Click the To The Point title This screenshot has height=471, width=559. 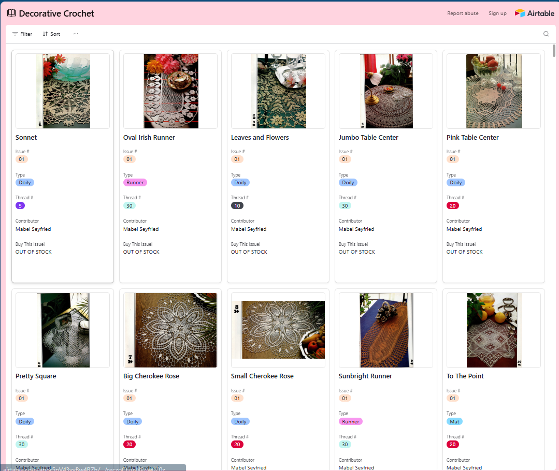coord(465,376)
